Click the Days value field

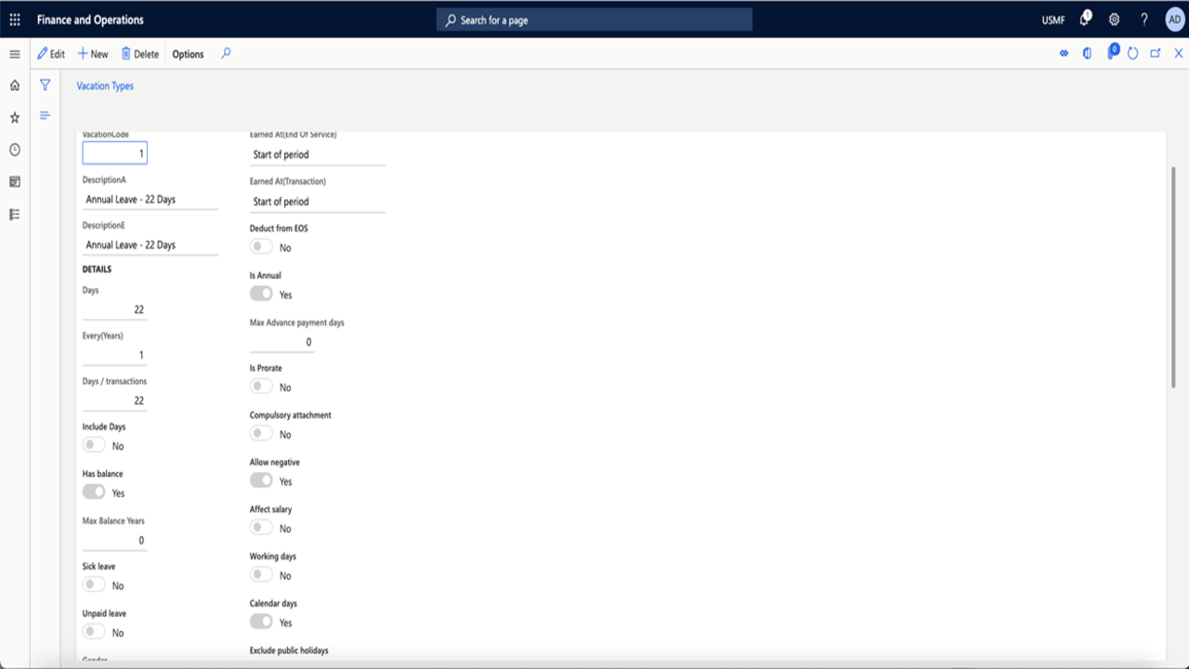[x=114, y=309]
